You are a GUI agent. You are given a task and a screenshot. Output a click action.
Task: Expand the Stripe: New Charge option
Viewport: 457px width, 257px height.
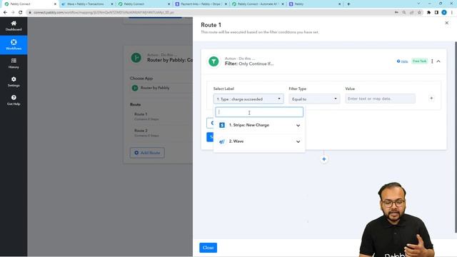(x=259, y=126)
